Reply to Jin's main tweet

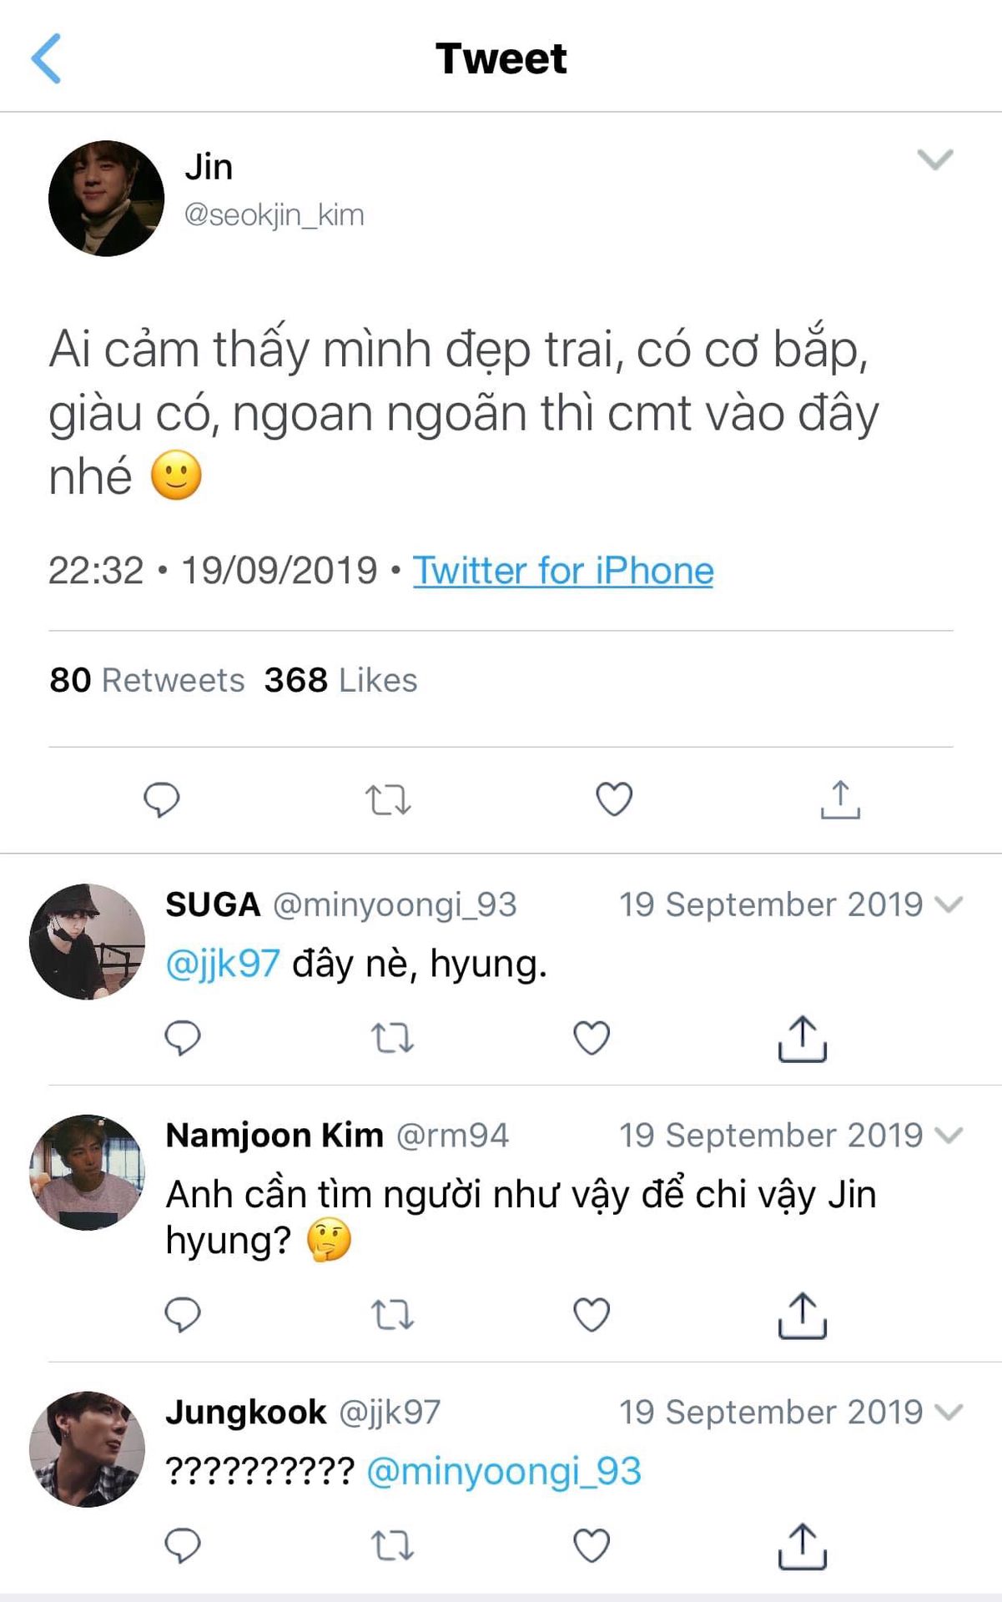pos(161,799)
